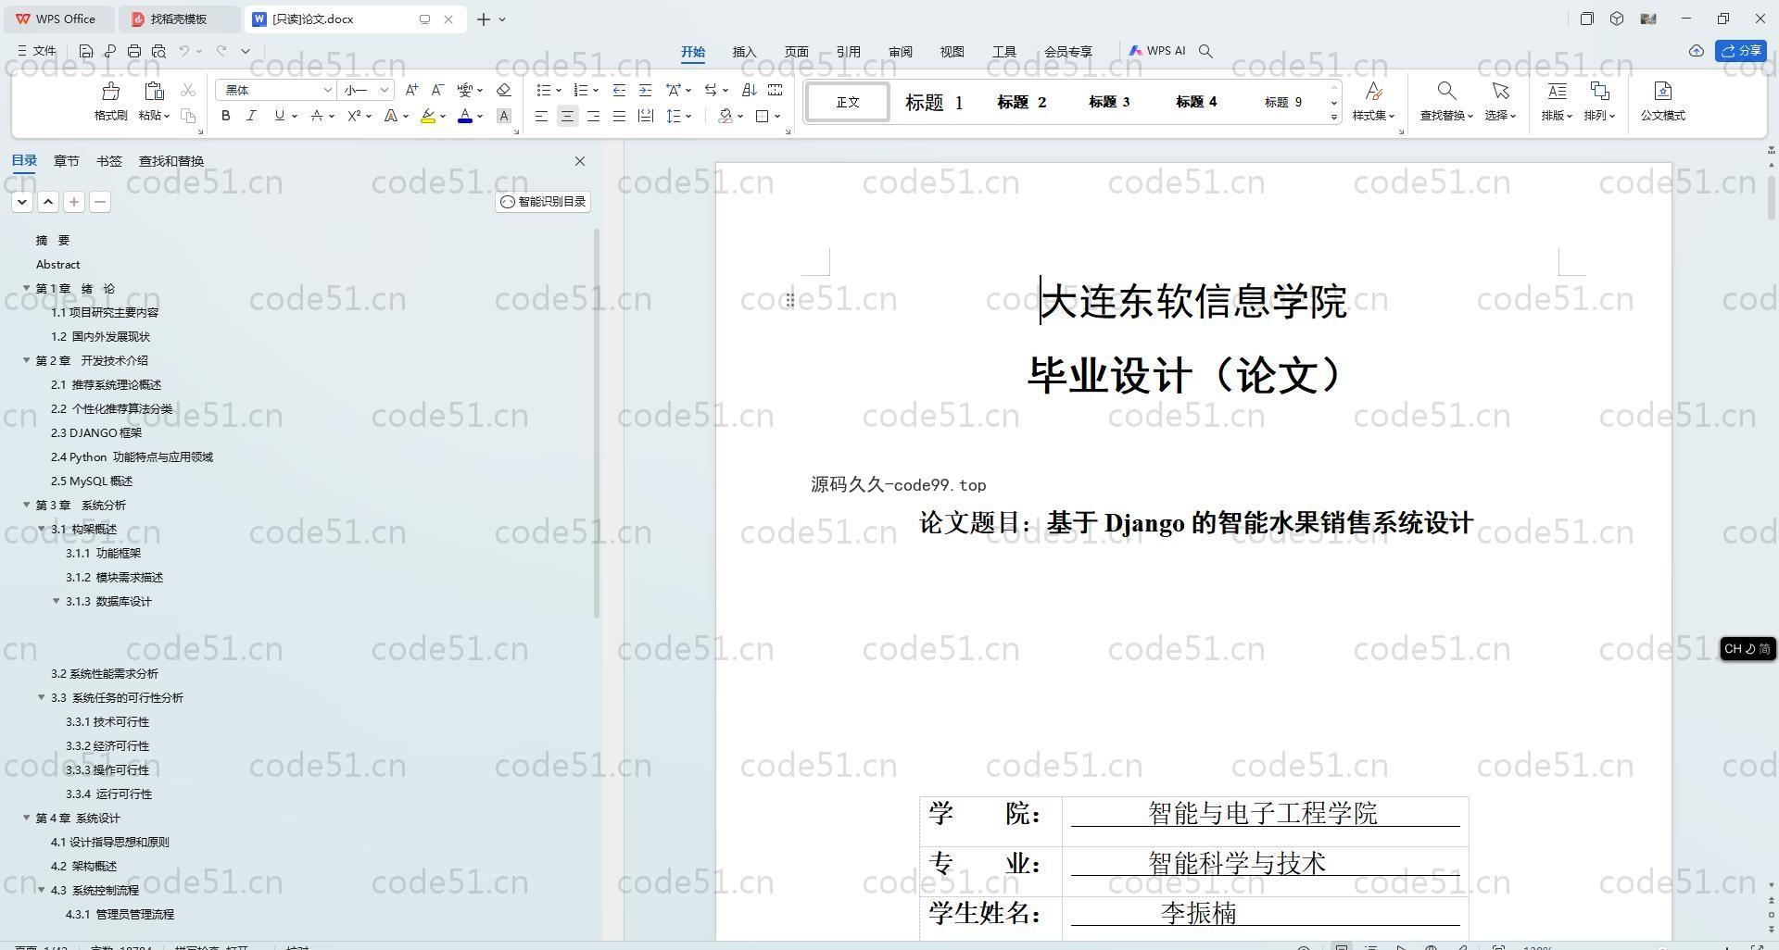1779x950 pixels.
Task: Click the Cut scissors icon
Action: point(188,90)
